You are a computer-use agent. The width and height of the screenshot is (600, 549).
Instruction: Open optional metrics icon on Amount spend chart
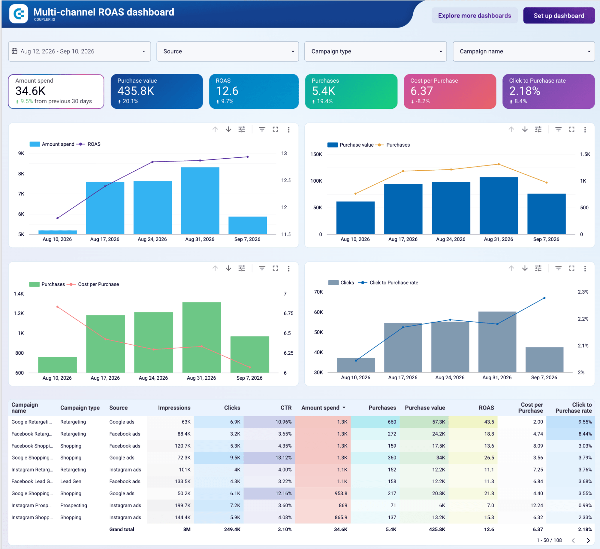242,129
